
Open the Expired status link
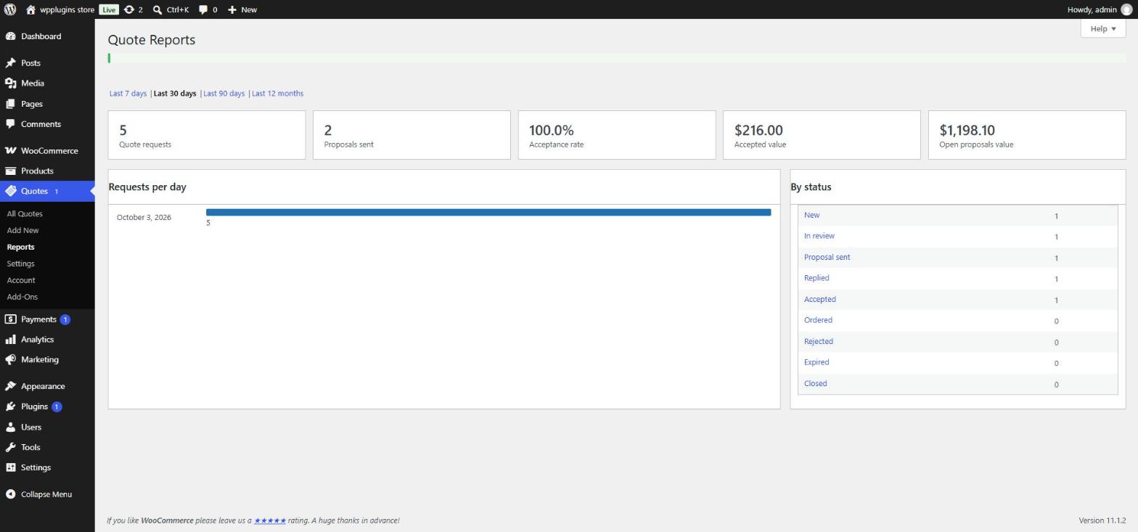(816, 363)
